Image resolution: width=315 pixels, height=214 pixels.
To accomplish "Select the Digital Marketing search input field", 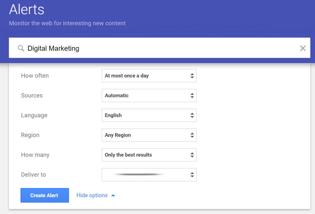I will tap(92, 48).
